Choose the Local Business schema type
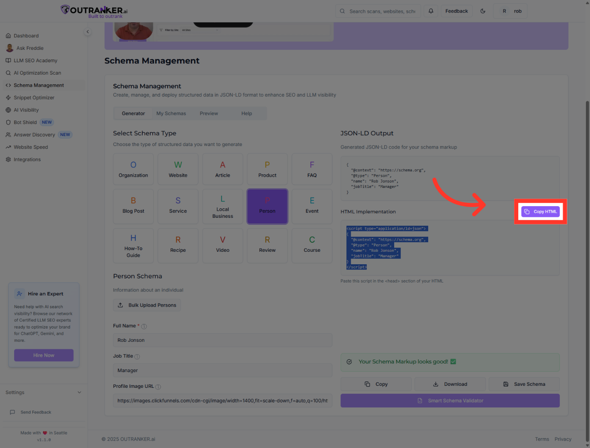Image resolution: width=590 pixels, height=448 pixels. [x=223, y=207]
